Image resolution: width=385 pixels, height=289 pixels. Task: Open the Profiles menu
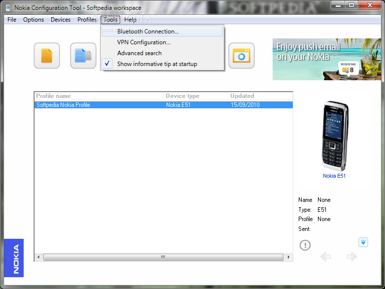coord(87,20)
